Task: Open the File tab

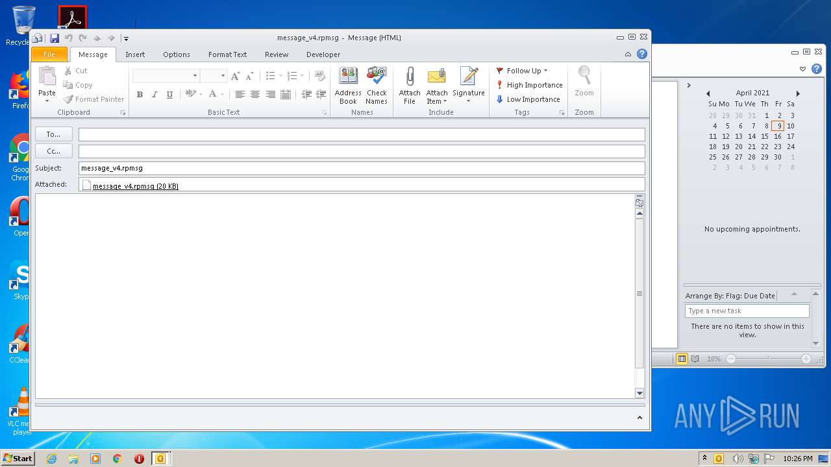Action: pos(49,54)
